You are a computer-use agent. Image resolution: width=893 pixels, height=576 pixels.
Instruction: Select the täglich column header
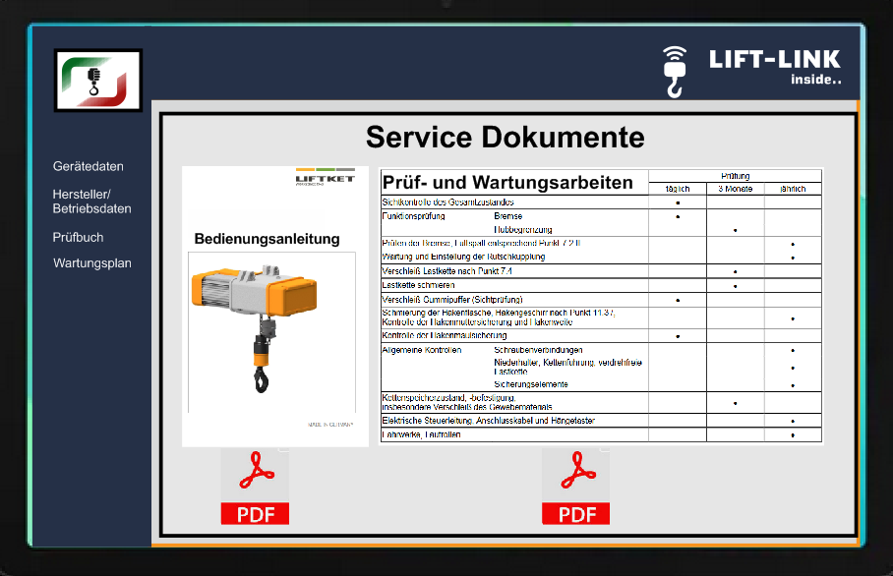[678, 189]
